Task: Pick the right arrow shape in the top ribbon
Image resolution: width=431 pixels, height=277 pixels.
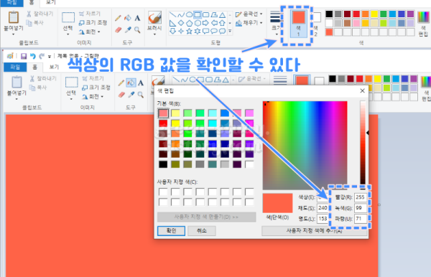Action: 205,23
